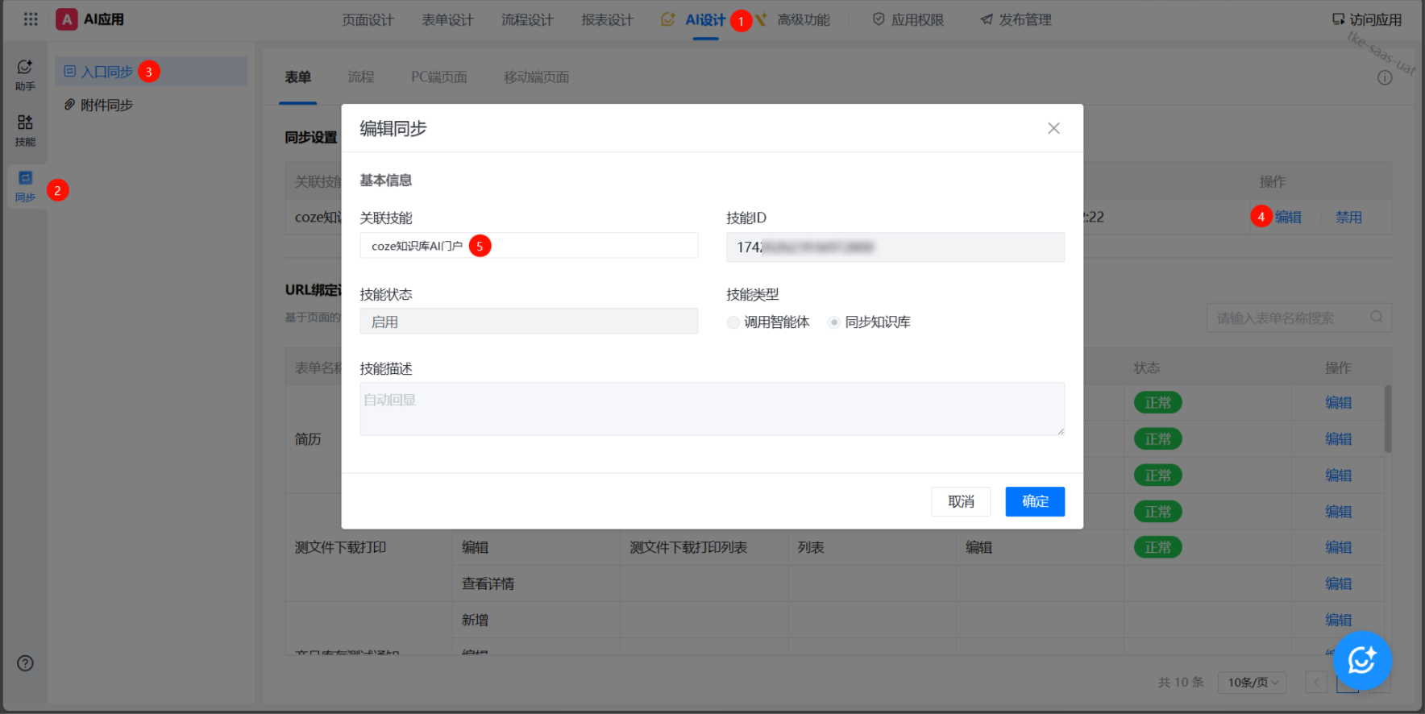Click the help question mark icon
The height and width of the screenshot is (714, 1425).
[x=25, y=663]
